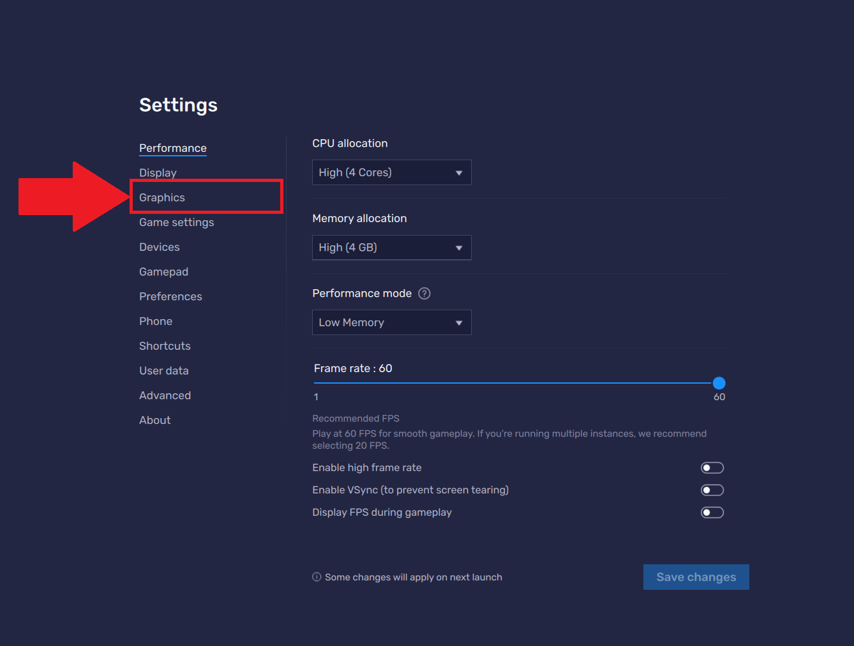
Task: Save changes to settings
Action: click(x=696, y=576)
